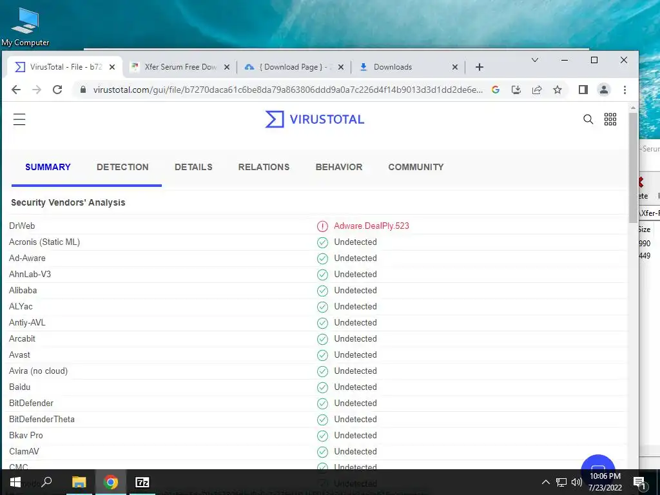Click the Avast undetected check icon

(322, 355)
